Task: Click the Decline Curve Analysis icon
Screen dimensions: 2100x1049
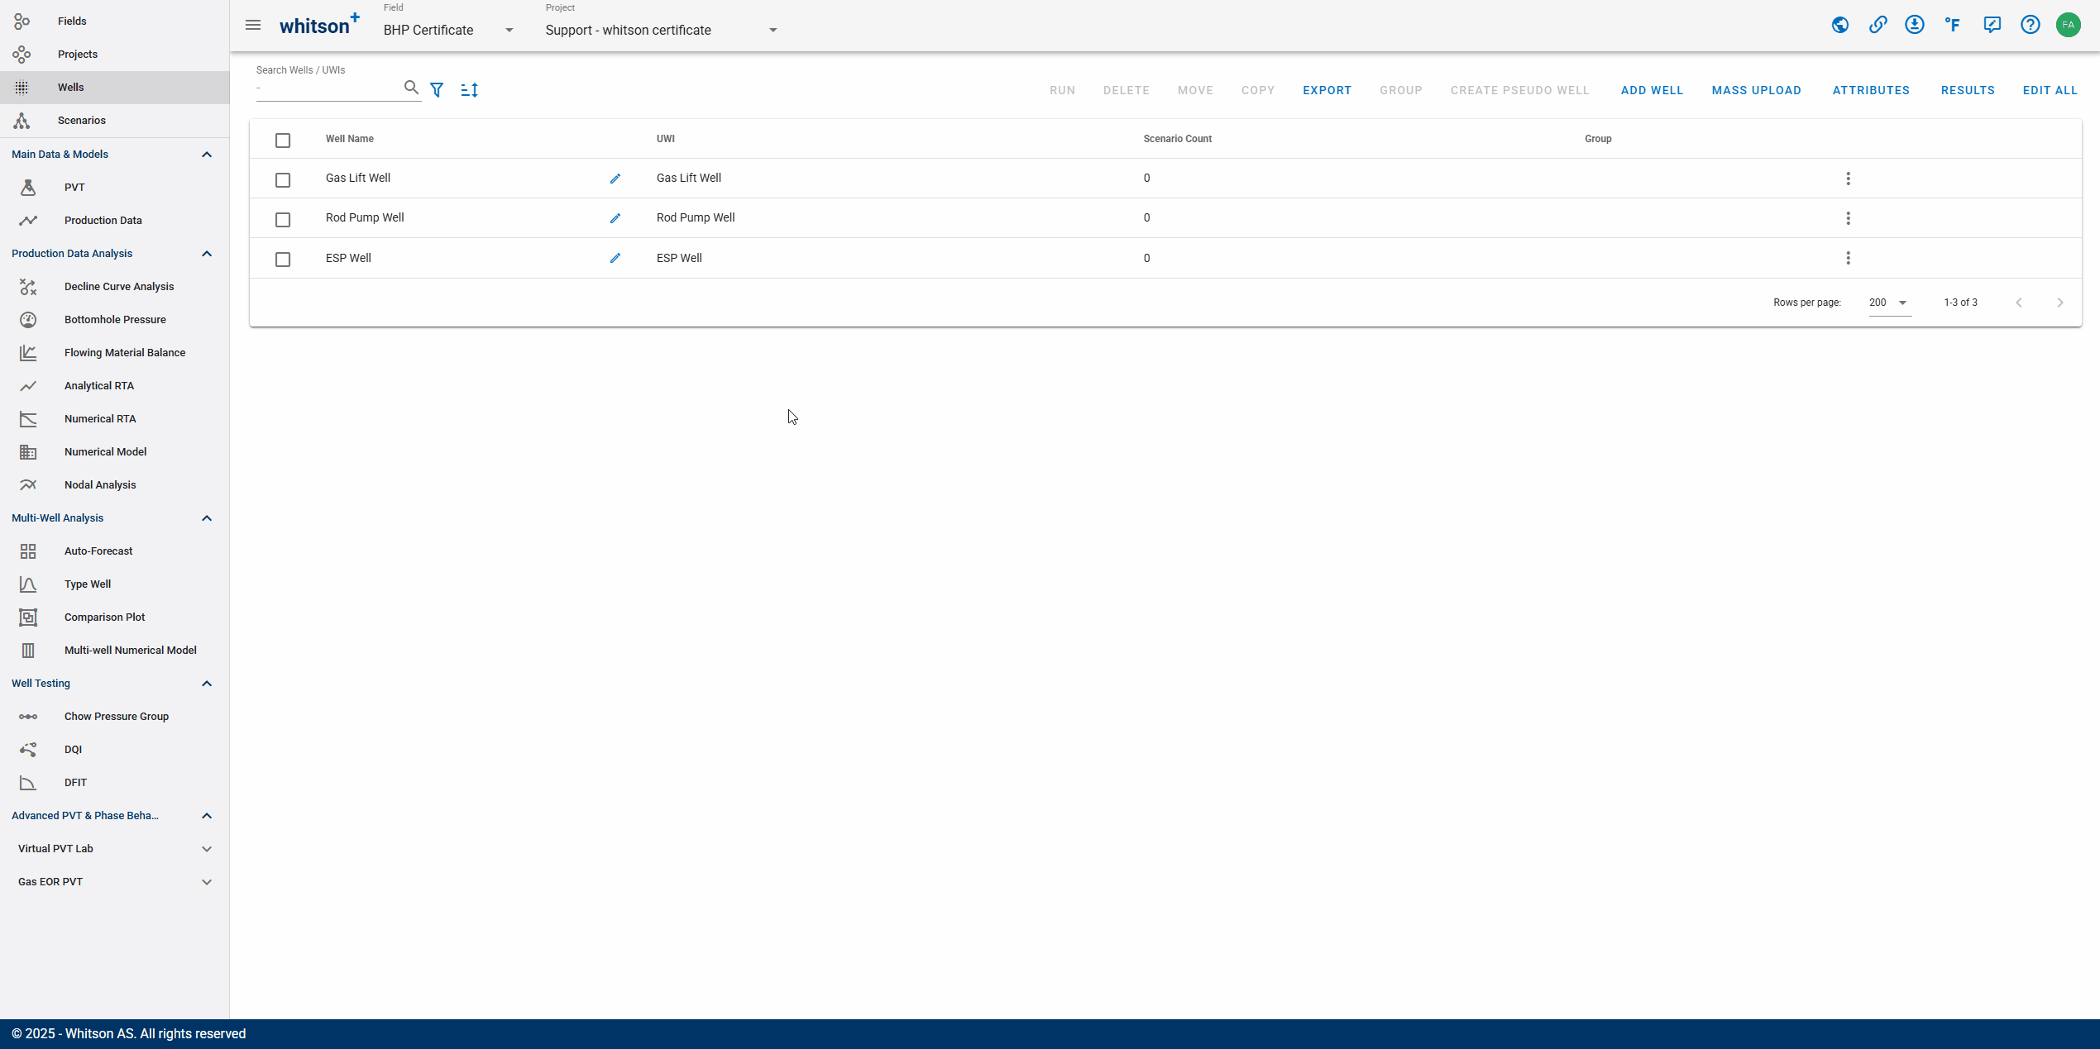Action: [28, 286]
